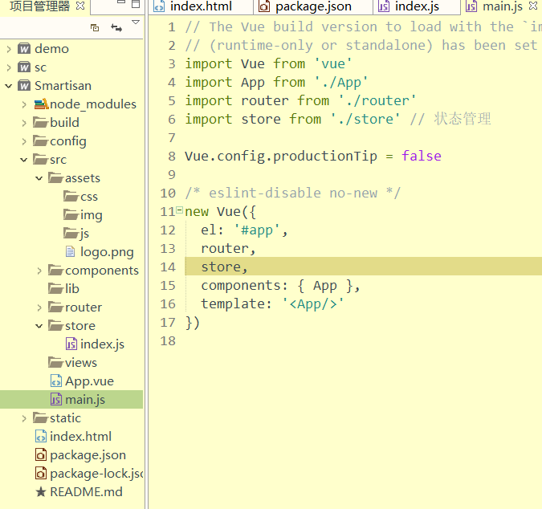Image resolution: width=542 pixels, height=509 pixels.
Task: Click the package.json file icon in tree
Action: (x=41, y=455)
